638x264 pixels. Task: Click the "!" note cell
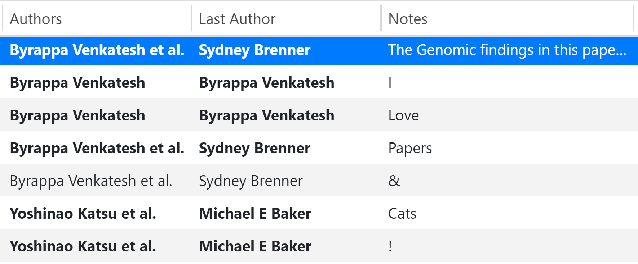point(390,246)
